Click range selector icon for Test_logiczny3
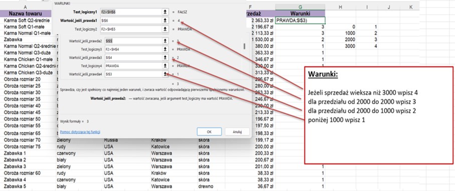This screenshot has width=455, height=191. point(165,49)
